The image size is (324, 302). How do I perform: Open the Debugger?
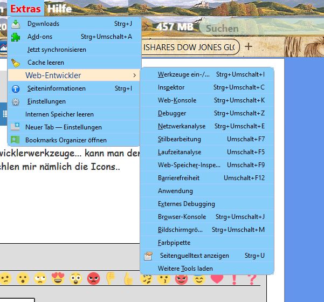[x=207, y=113]
